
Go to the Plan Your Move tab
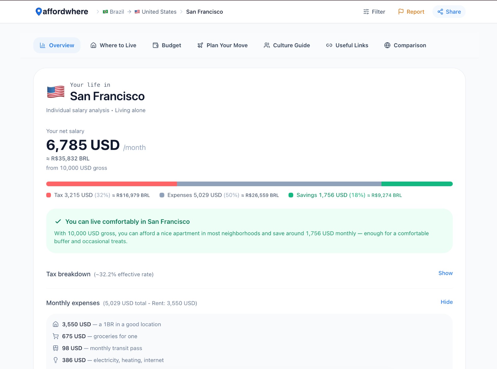(222, 45)
